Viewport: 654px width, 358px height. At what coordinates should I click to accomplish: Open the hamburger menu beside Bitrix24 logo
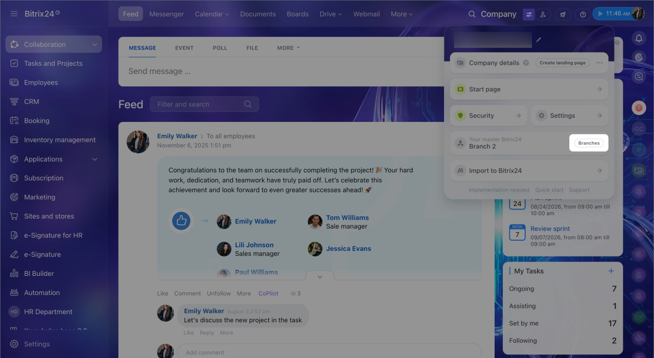coord(14,14)
